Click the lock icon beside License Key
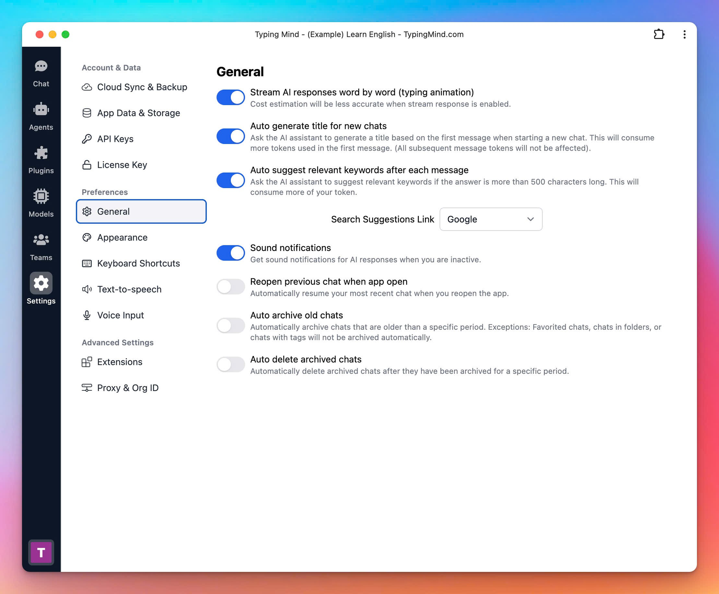The image size is (719, 594). click(x=87, y=165)
